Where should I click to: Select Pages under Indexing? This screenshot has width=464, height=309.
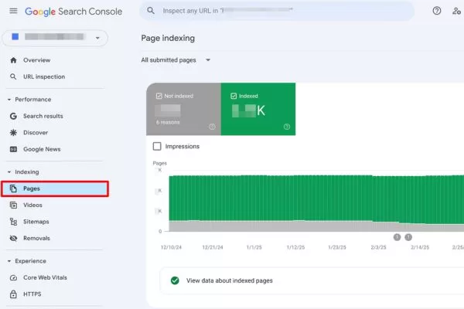pos(55,188)
